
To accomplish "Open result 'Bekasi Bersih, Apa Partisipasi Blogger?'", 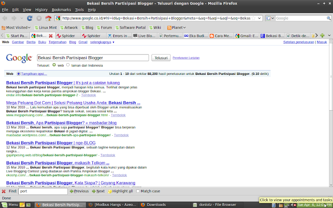I will click(x=61, y=123).
